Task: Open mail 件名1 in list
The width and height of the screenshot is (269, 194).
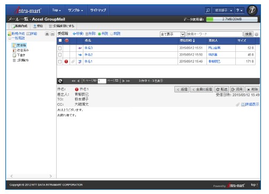Action: (x=89, y=61)
